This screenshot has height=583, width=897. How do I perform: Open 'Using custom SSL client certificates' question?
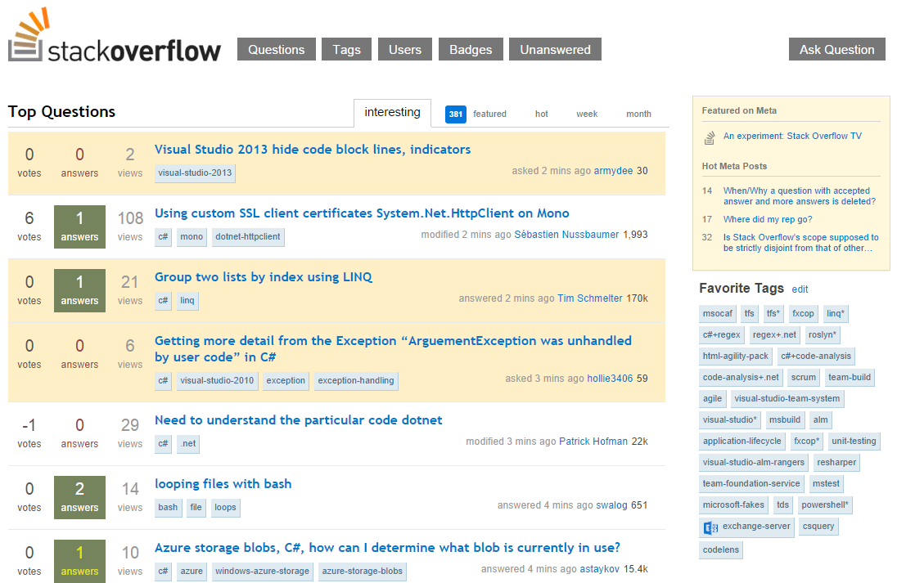click(x=362, y=213)
